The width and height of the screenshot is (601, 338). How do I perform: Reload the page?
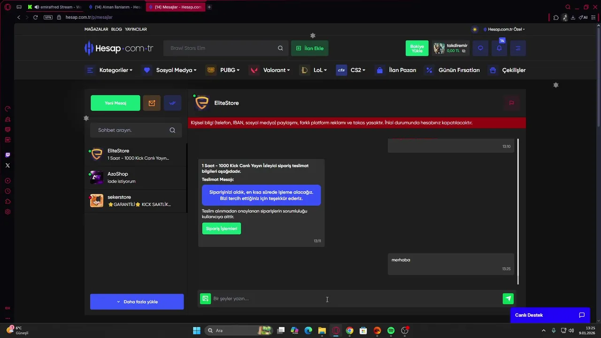[35, 17]
